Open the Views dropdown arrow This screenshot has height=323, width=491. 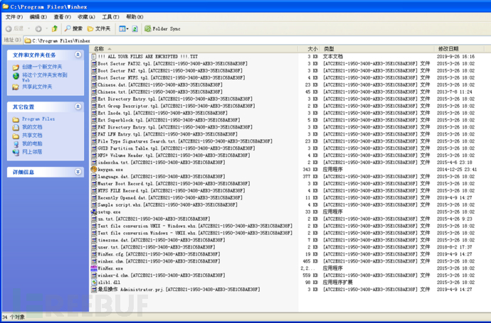[x=127, y=28]
